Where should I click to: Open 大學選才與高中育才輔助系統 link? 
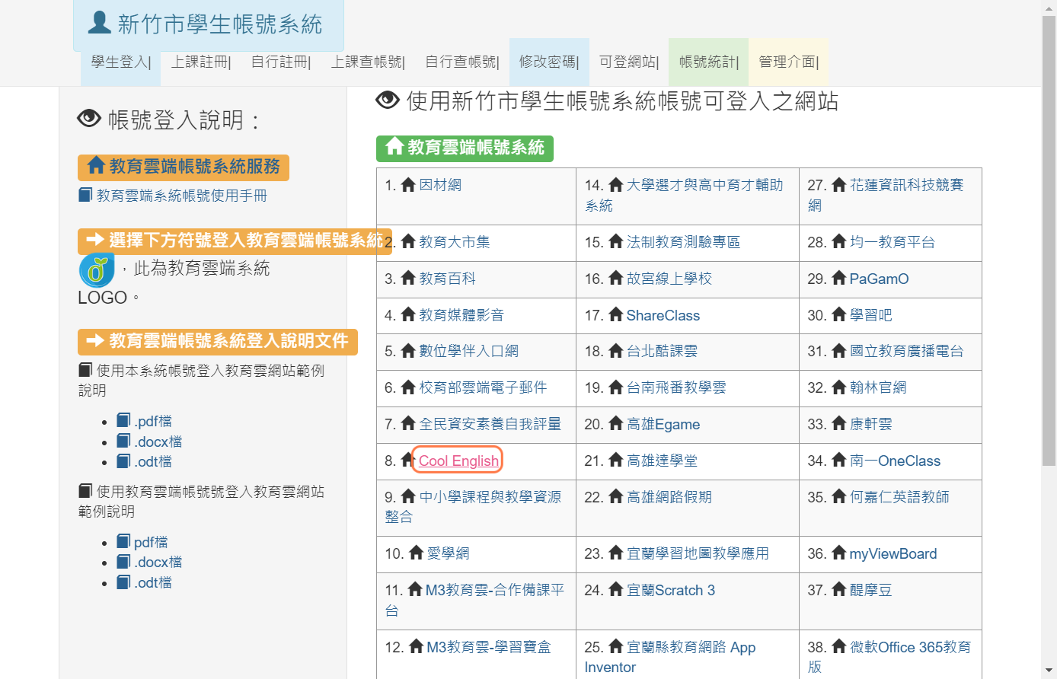684,195
